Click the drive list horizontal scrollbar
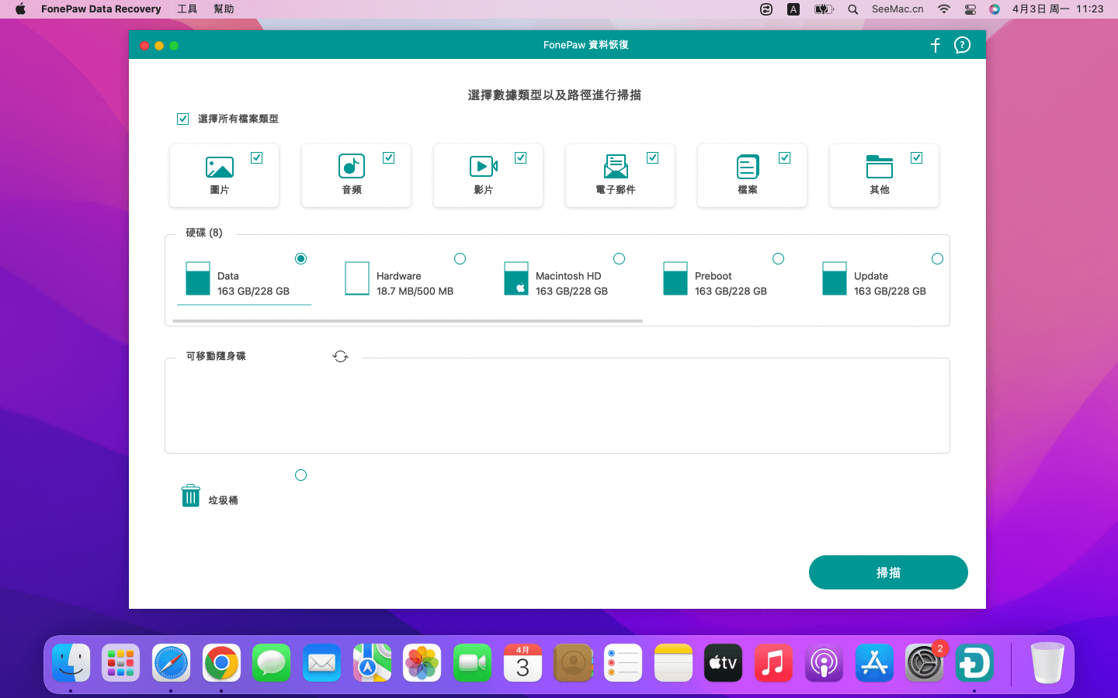The image size is (1118, 698). [x=408, y=320]
